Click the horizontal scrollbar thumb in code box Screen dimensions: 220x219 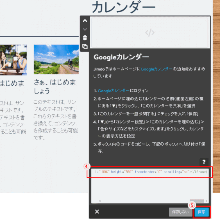(x=197, y=201)
